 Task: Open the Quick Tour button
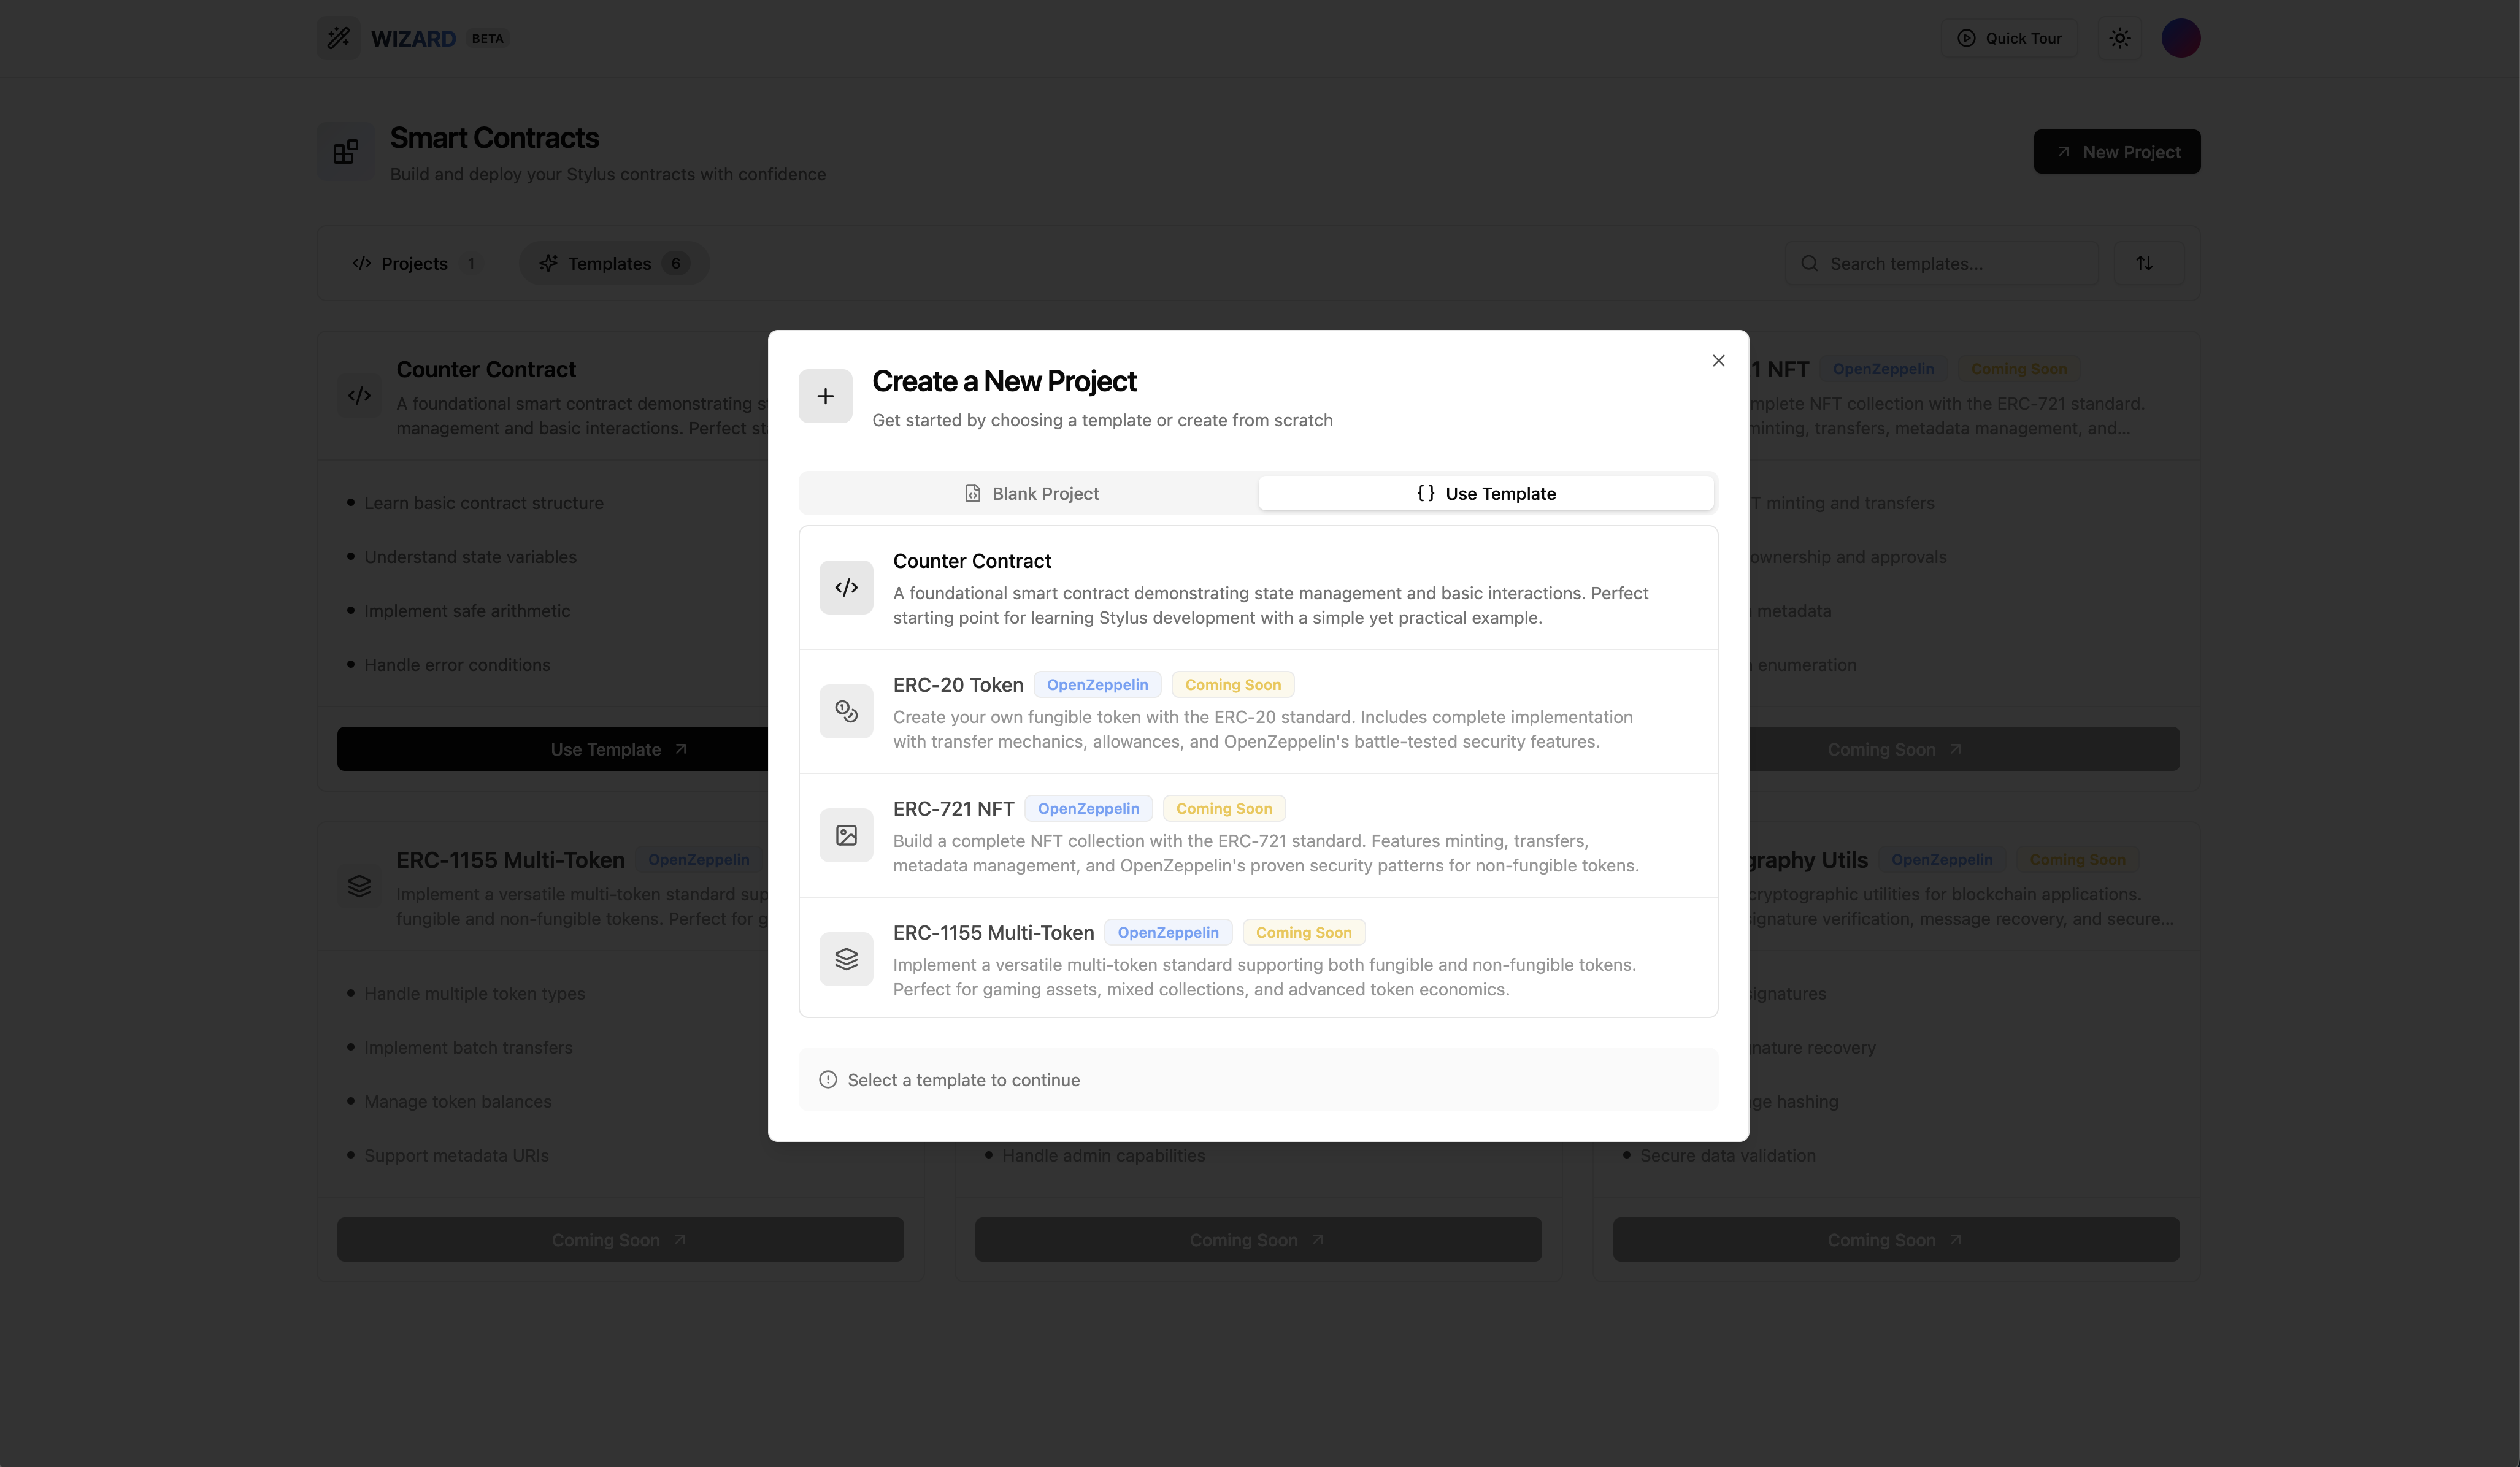point(2009,38)
